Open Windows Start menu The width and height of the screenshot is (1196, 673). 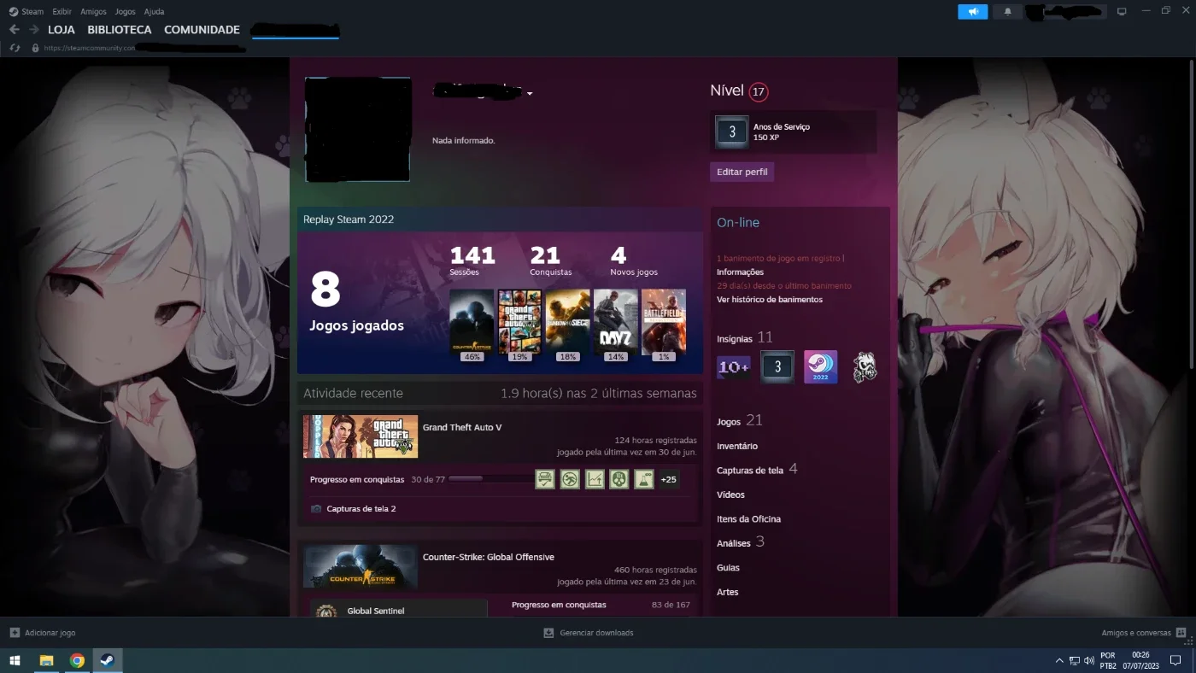click(x=15, y=660)
